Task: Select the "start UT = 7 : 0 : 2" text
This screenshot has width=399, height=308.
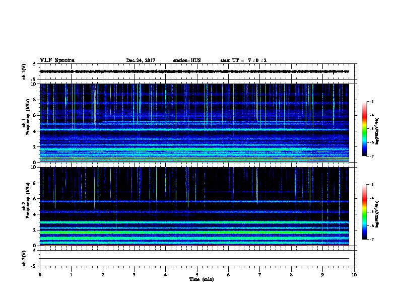Action: click(x=243, y=60)
